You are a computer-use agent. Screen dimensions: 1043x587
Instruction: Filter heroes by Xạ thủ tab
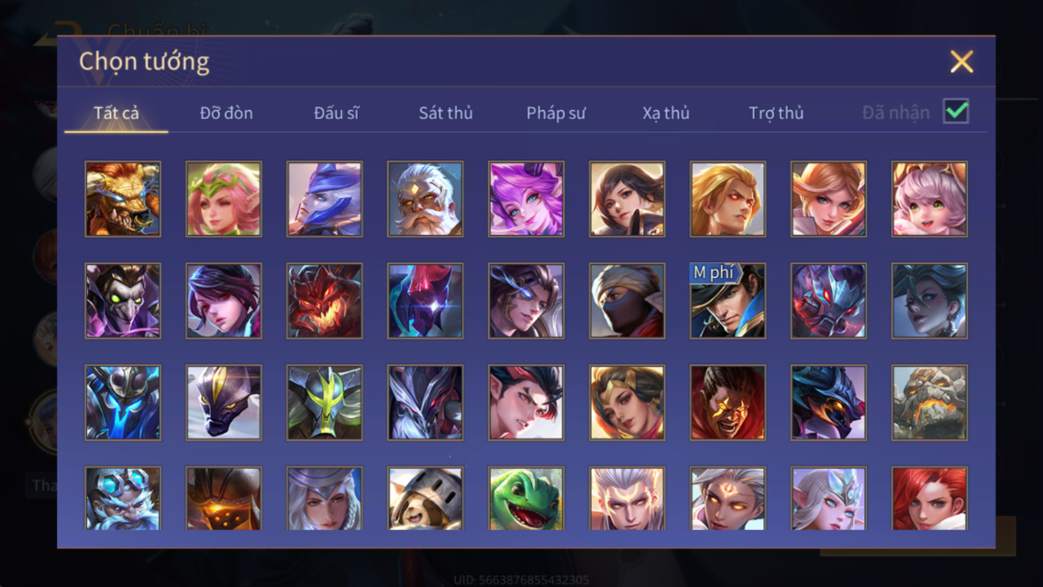(666, 113)
